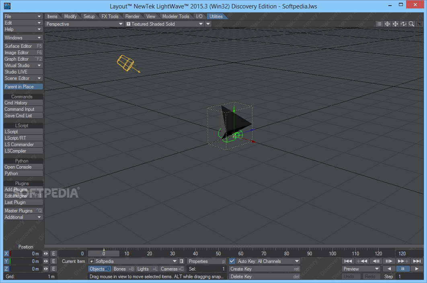Play animation forward

[x=417, y=269]
